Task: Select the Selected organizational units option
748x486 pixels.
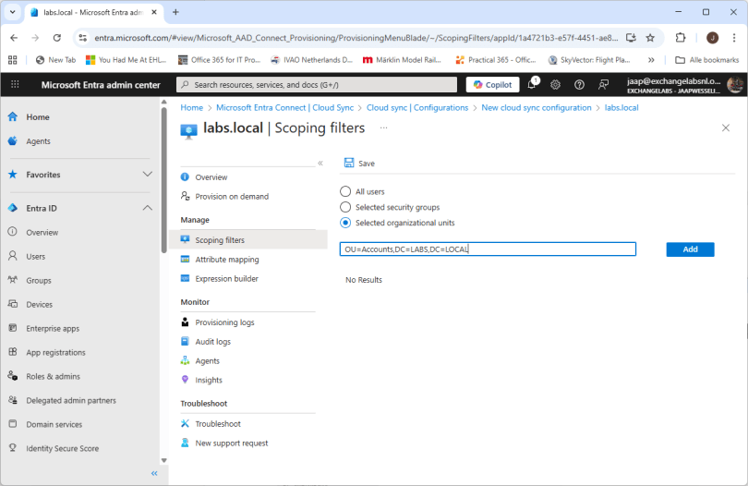Action: click(346, 223)
